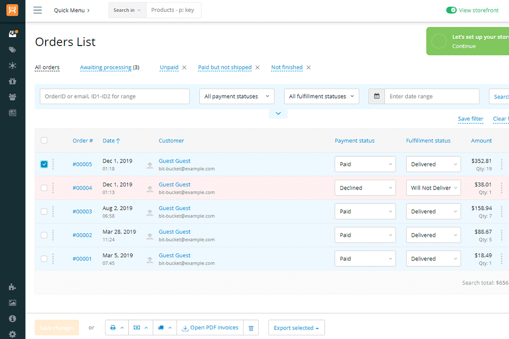Open the Quick Menu
The width and height of the screenshot is (509, 339).
pos(72,11)
